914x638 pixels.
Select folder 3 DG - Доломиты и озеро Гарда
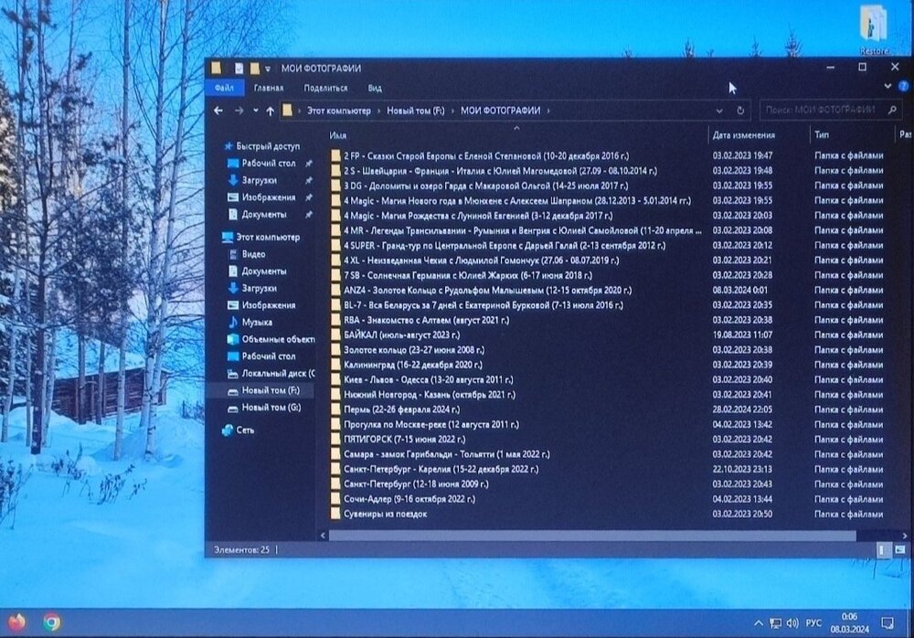pyautogui.click(x=485, y=186)
